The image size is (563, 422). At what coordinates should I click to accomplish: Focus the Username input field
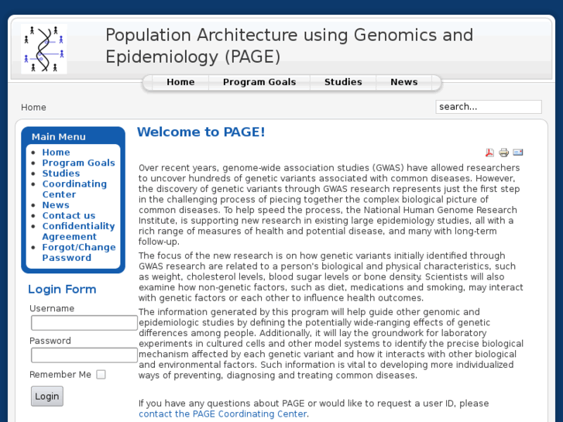(84, 323)
